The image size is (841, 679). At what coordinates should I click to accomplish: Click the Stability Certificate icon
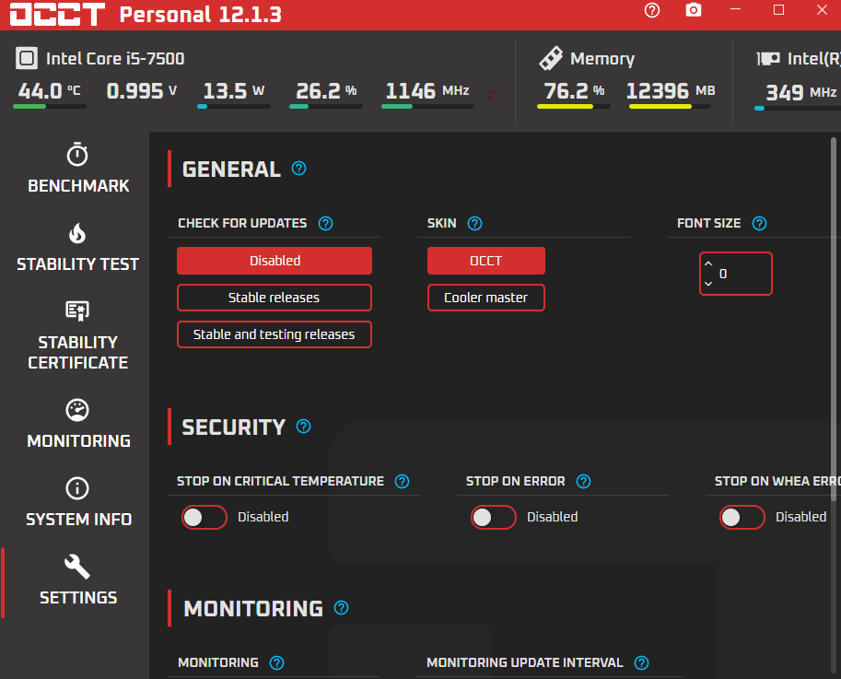pos(77,310)
